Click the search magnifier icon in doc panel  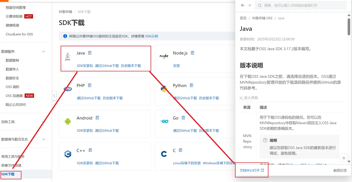point(260,5)
